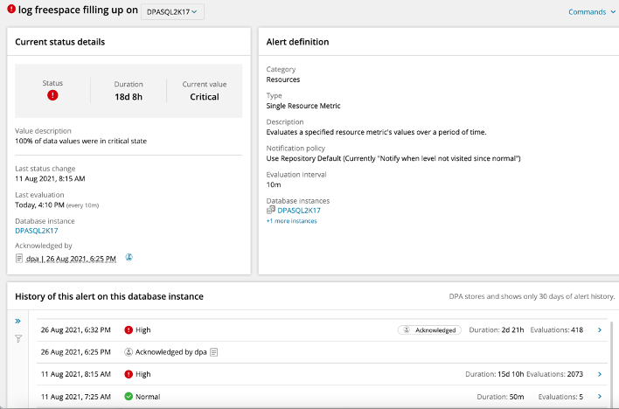619x409 pixels.
Task: Click the note icon after 'Acknowledged by dpa'
Action: (212, 352)
